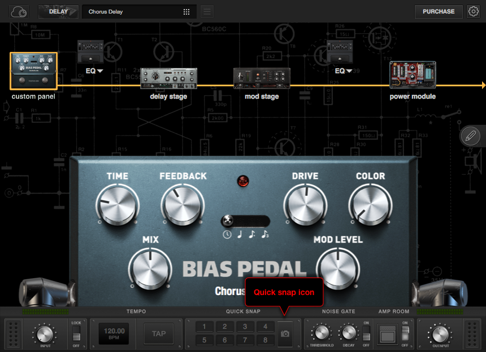
Task: Click the output-side speaker grille panel
Action: click(472, 334)
